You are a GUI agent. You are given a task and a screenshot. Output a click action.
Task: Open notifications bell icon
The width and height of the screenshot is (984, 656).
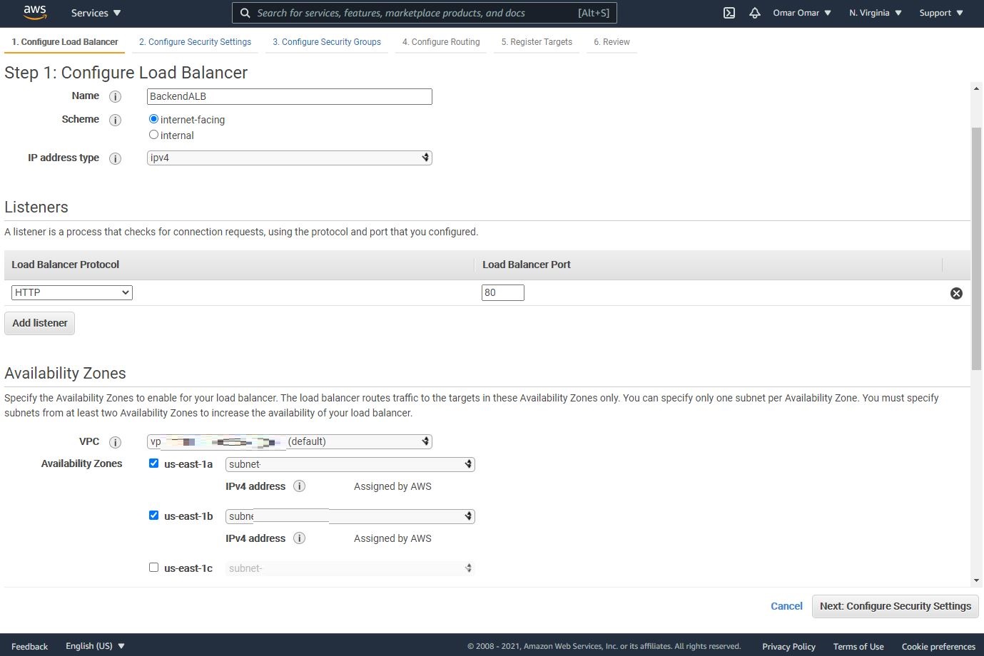[755, 13]
